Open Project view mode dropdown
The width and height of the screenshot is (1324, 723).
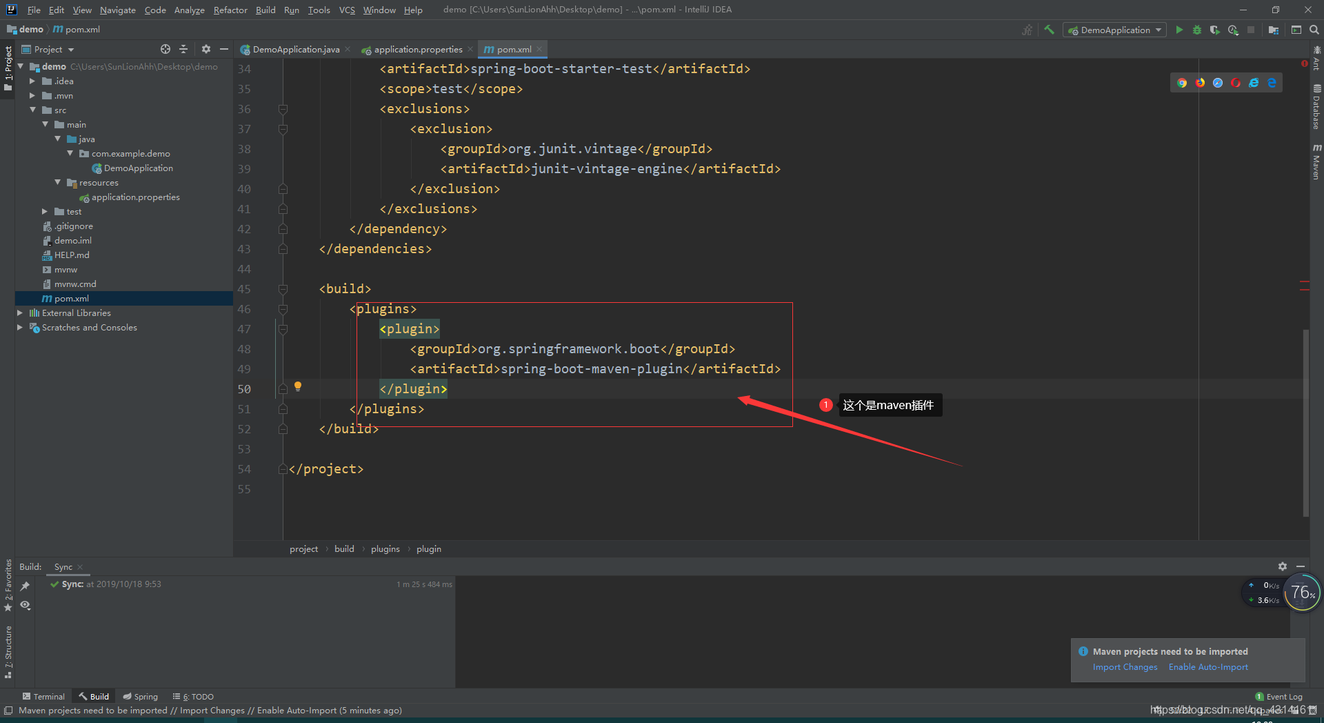coord(48,49)
